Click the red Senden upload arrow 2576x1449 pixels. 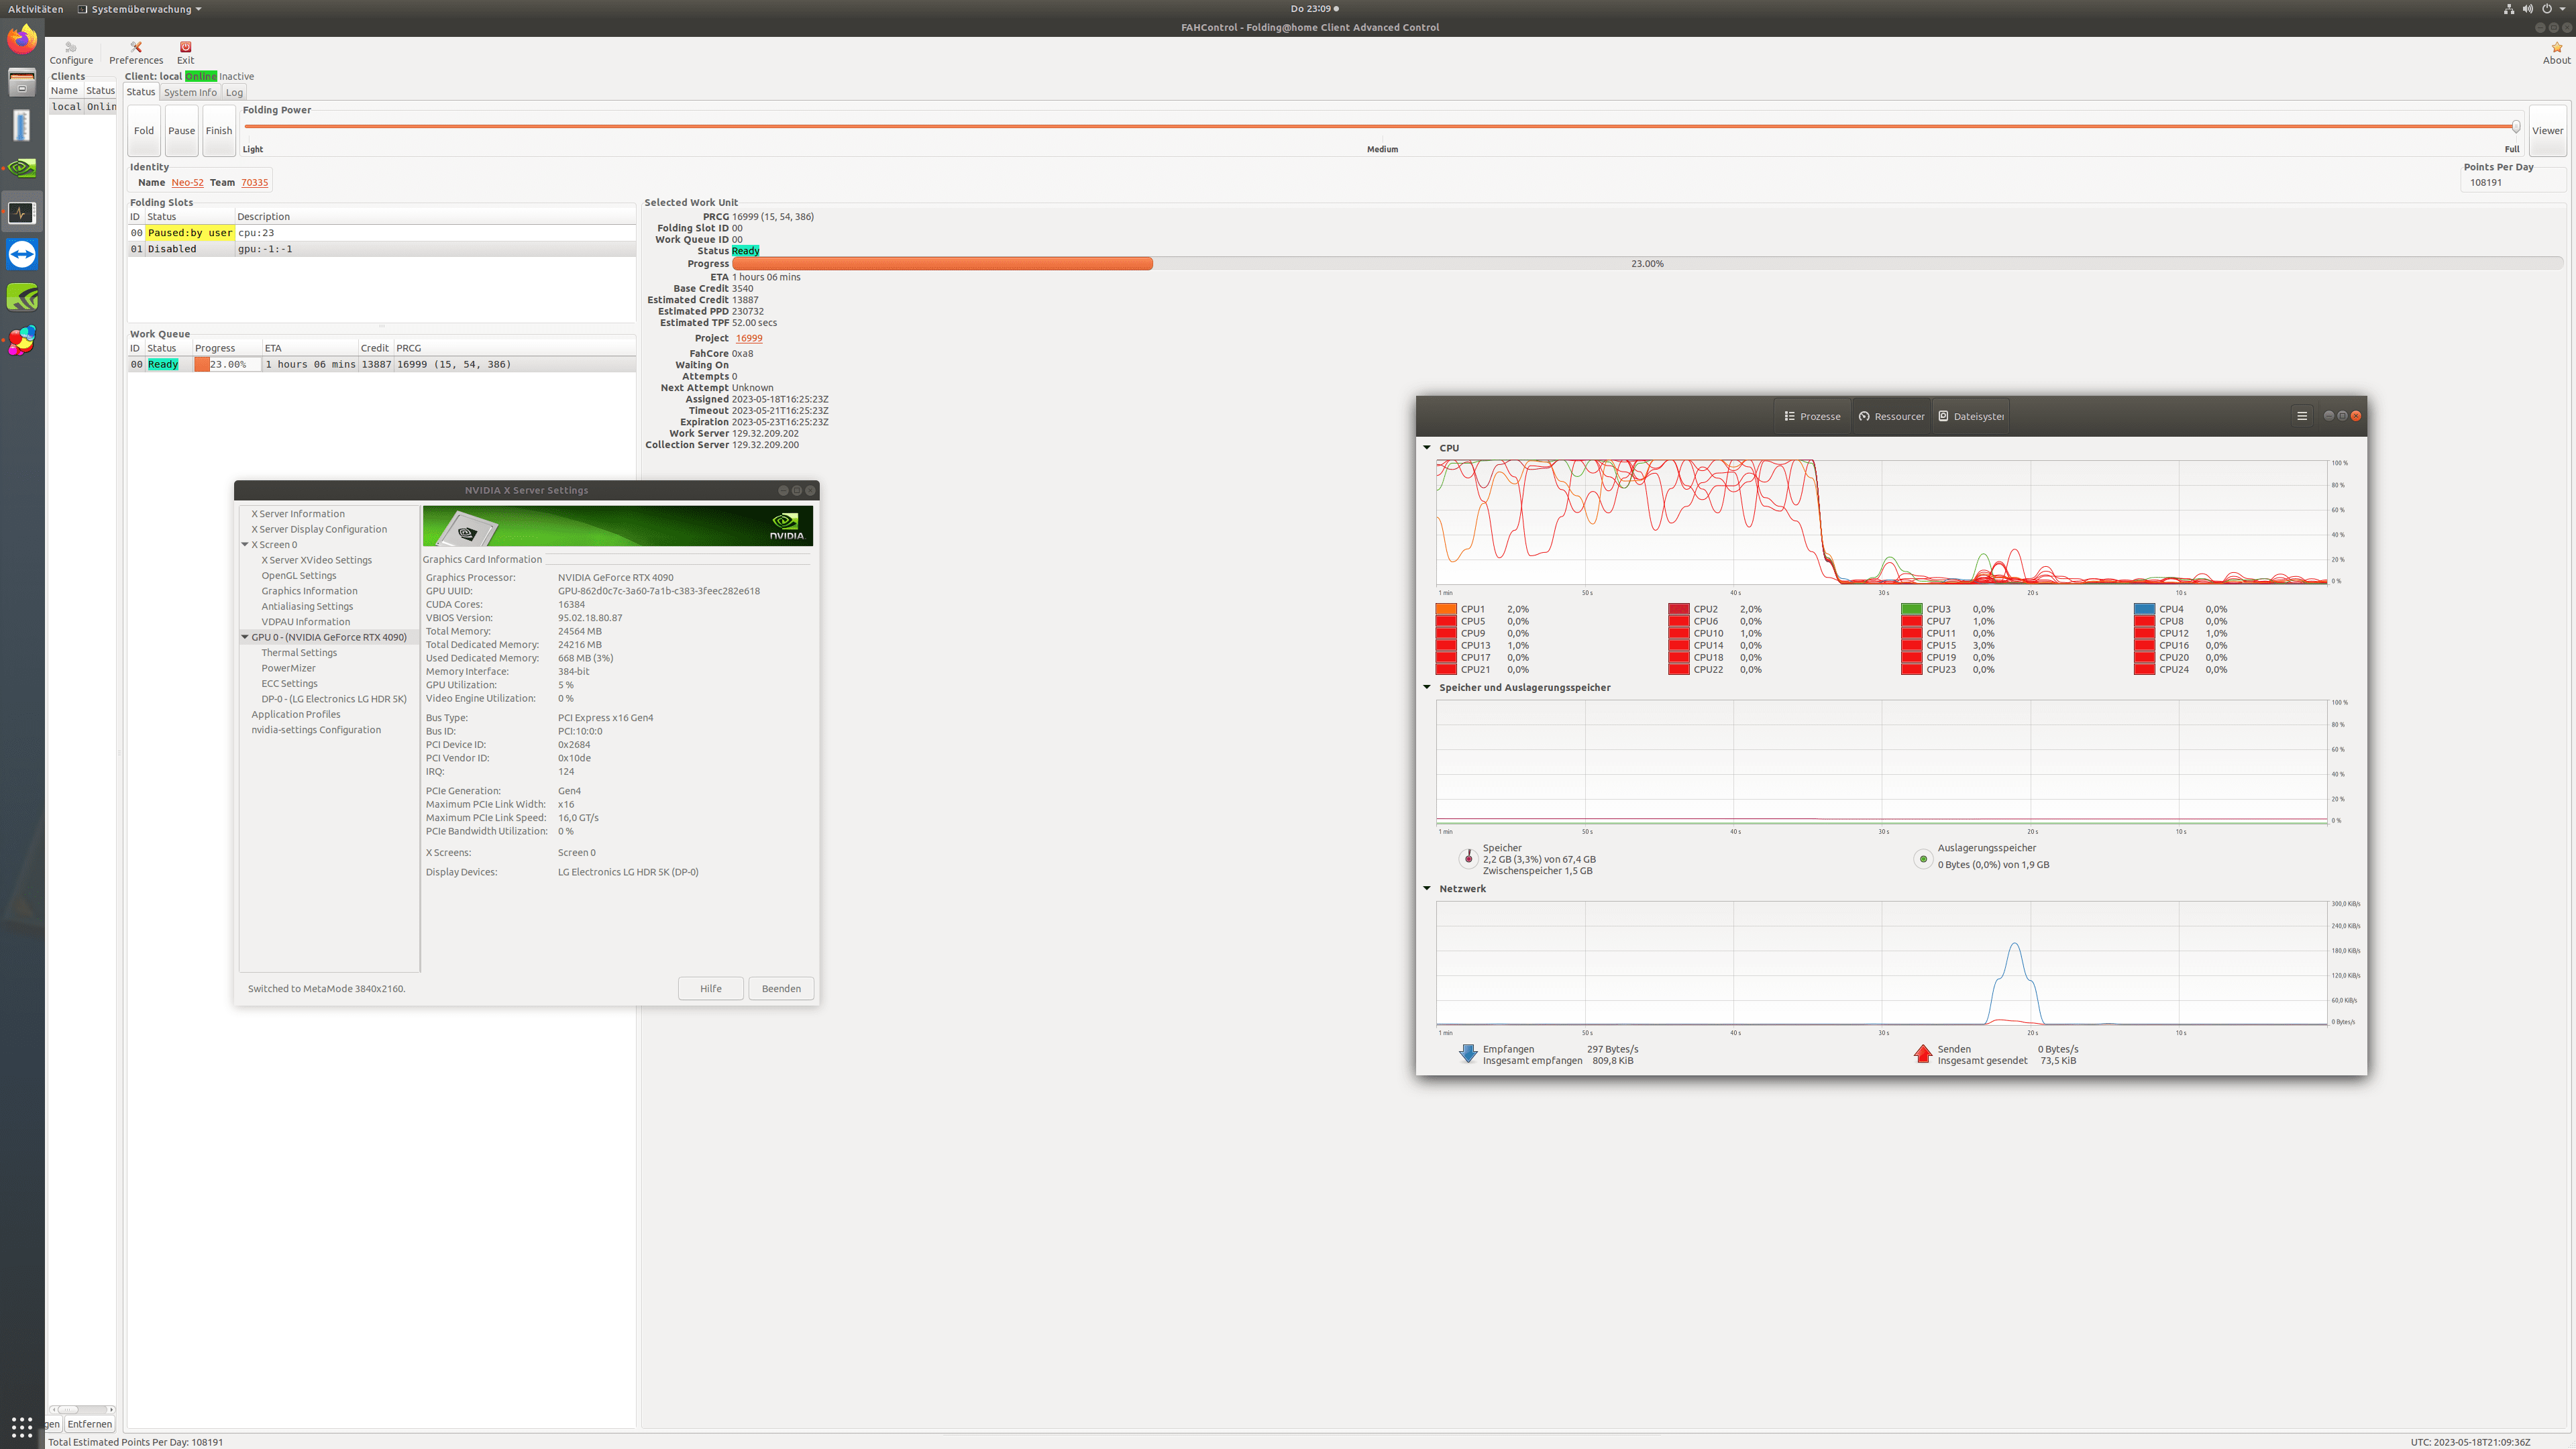1922,1054
